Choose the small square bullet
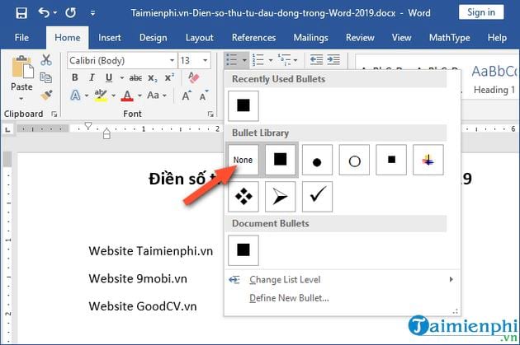520x345 pixels. (x=391, y=160)
